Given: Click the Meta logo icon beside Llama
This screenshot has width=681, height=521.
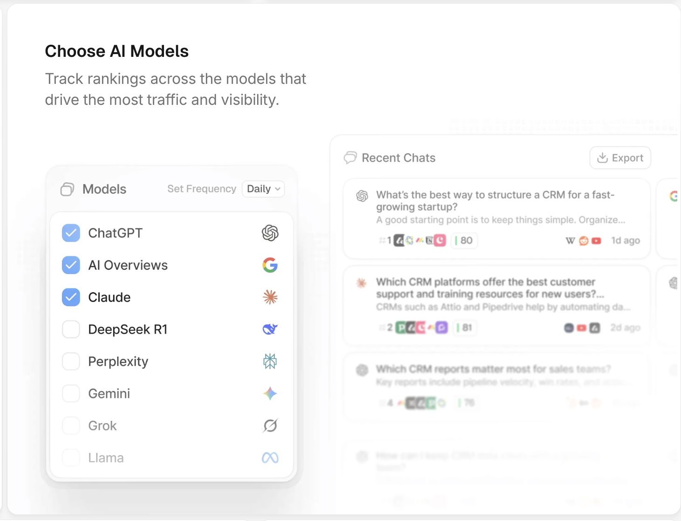Looking at the screenshot, I should 270,458.
